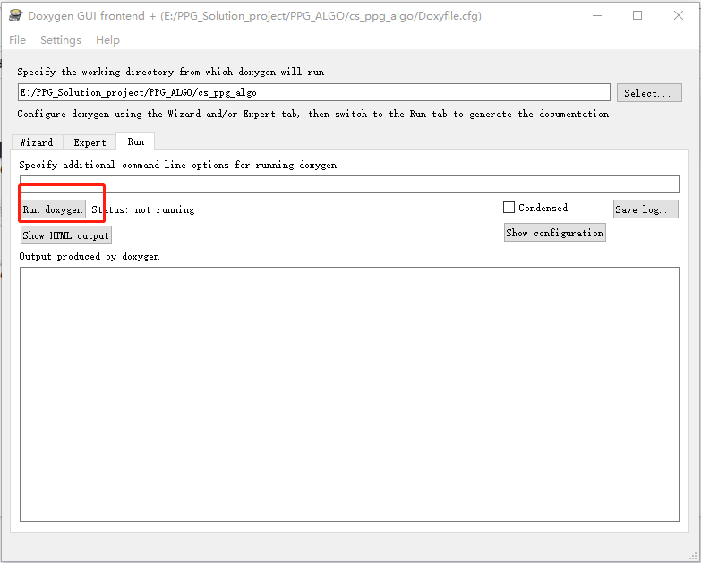Minimize the Doxygen GUI window
Viewport: 701px width, 563px height.
[x=597, y=15]
